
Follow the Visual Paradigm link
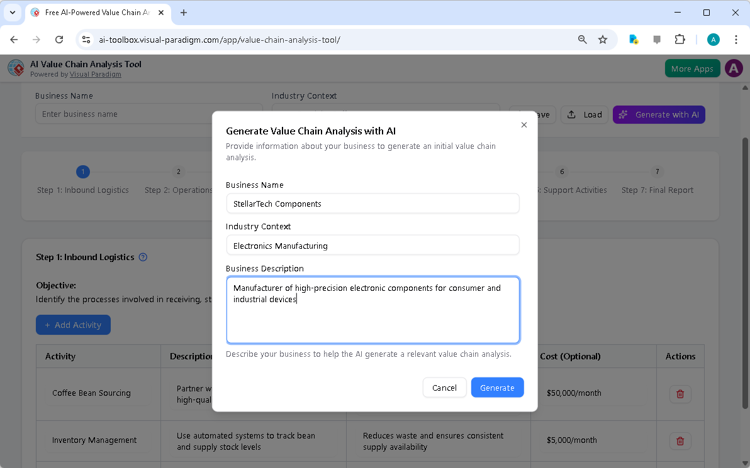point(95,74)
